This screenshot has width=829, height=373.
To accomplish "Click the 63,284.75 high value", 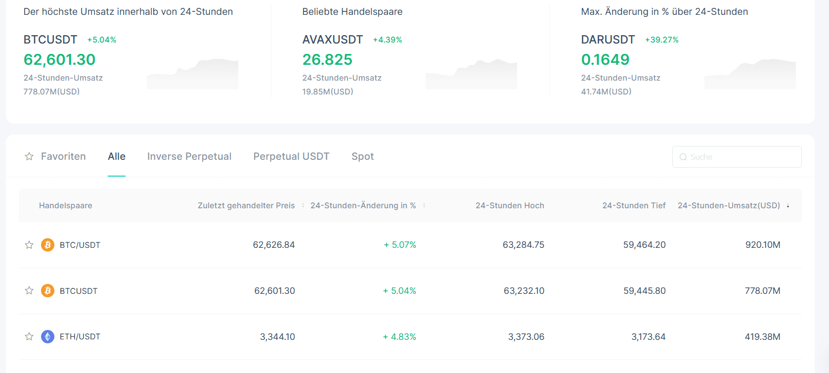I will coord(524,245).
